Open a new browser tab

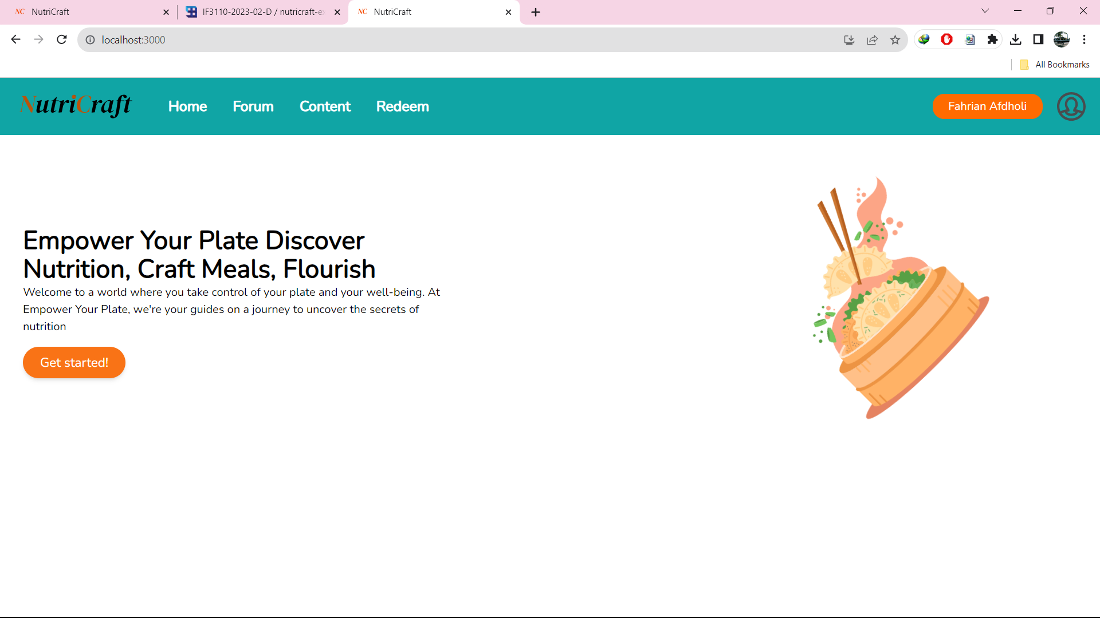click(x=536, y=12)
